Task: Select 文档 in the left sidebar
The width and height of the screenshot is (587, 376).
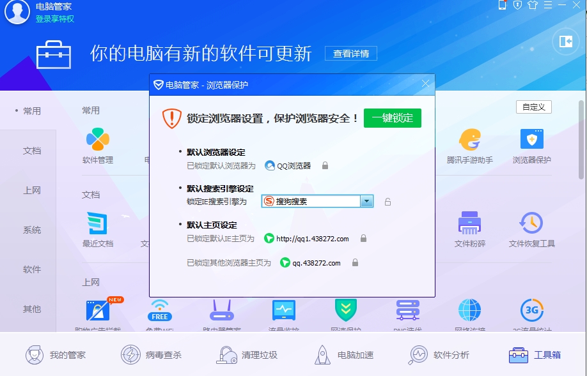Action: 31,151
